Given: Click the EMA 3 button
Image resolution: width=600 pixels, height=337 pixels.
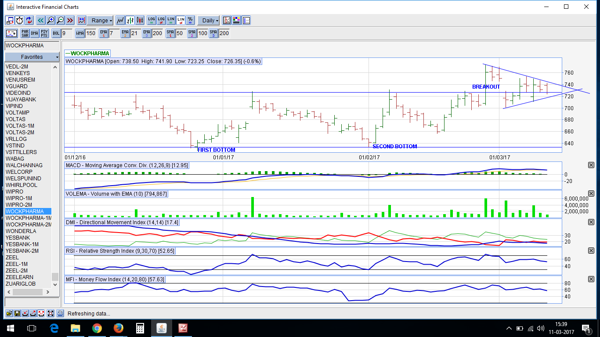Looking at the screenshot, I should pyautogui.click(x=147, y=33).
